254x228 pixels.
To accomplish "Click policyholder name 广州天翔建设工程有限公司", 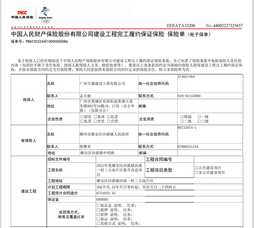I will point(102,83).
